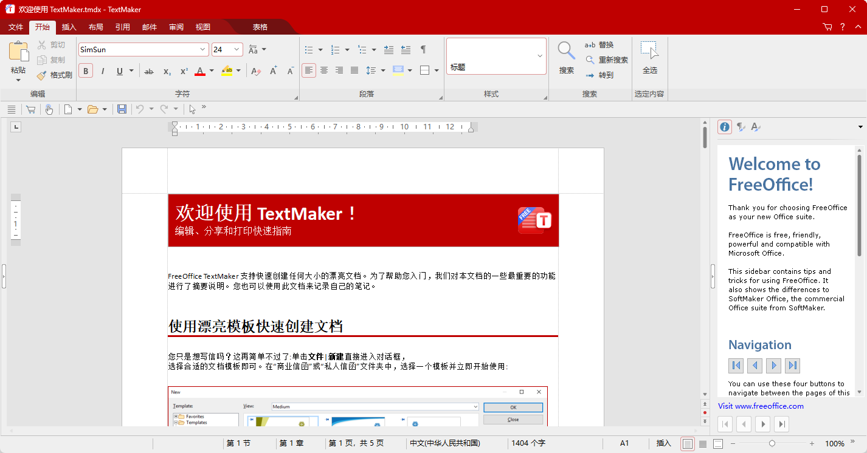Click the bulleted list icon
The image size is (867, 453).
pyautogui.click(x=309, y=50)
